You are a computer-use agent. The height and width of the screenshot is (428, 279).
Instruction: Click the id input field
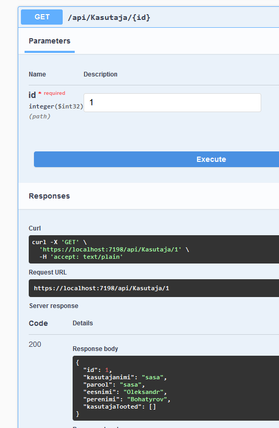point(172,103)
